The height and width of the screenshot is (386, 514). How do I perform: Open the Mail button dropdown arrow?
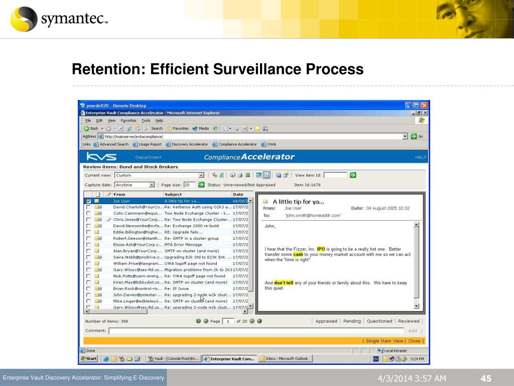point(230,129)
